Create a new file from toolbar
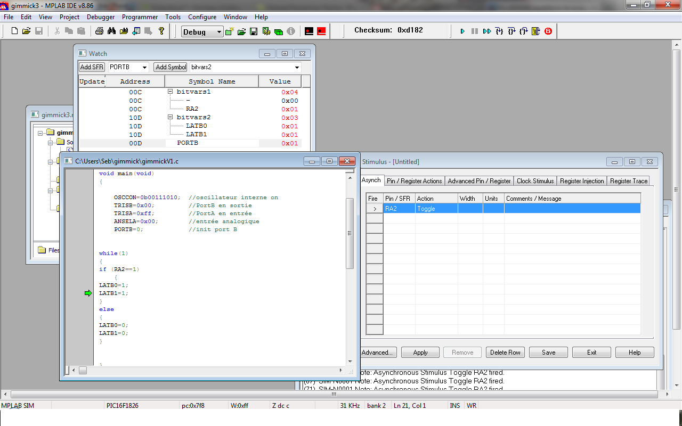The image size is (682, 426). pos(14,31)
